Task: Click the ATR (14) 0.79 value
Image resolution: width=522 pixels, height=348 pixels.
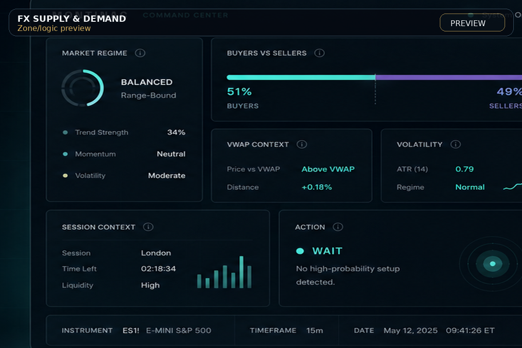Action: tap(464, 169)
